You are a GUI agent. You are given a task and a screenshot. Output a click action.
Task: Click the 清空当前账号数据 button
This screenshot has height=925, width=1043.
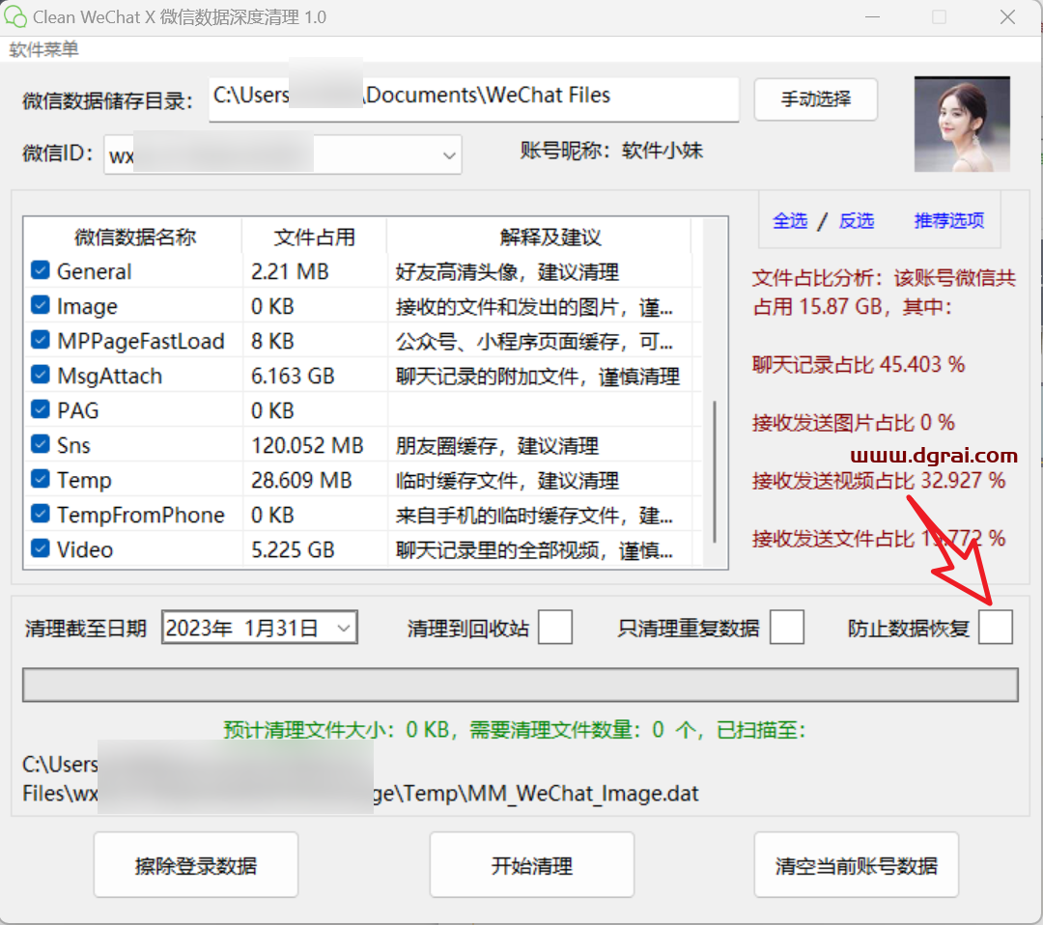click(x=856, y=865)
